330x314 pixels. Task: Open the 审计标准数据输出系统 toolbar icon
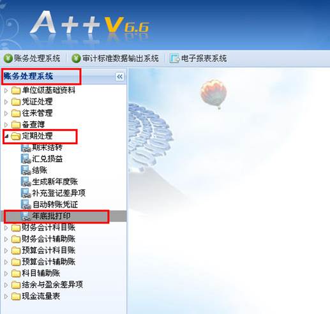coord(76,58)
